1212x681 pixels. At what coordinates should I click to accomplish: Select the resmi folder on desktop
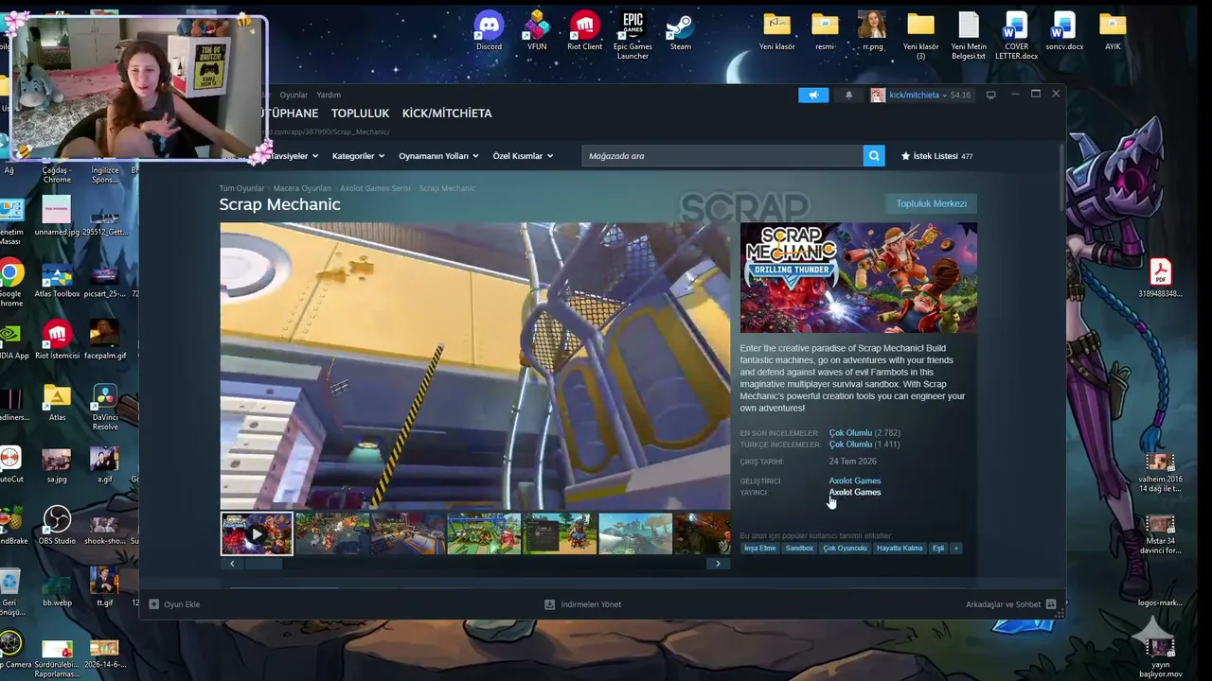pyautogui.click(x=825, y=30)
